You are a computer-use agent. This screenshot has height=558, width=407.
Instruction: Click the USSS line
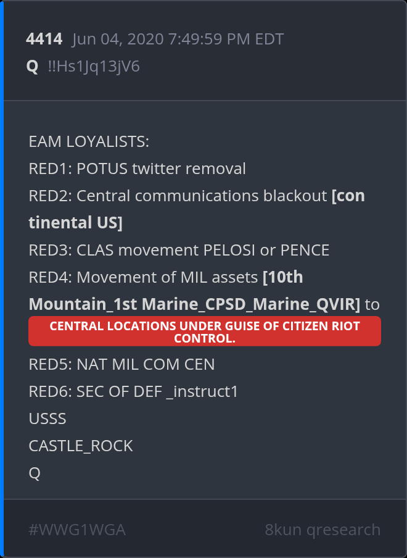pyautogui.click(x=47, y=418)
